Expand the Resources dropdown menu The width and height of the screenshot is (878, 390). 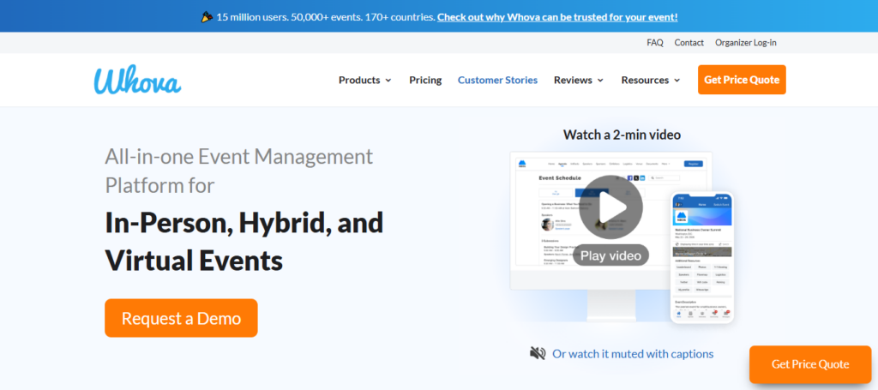click(x=651, y=80)
